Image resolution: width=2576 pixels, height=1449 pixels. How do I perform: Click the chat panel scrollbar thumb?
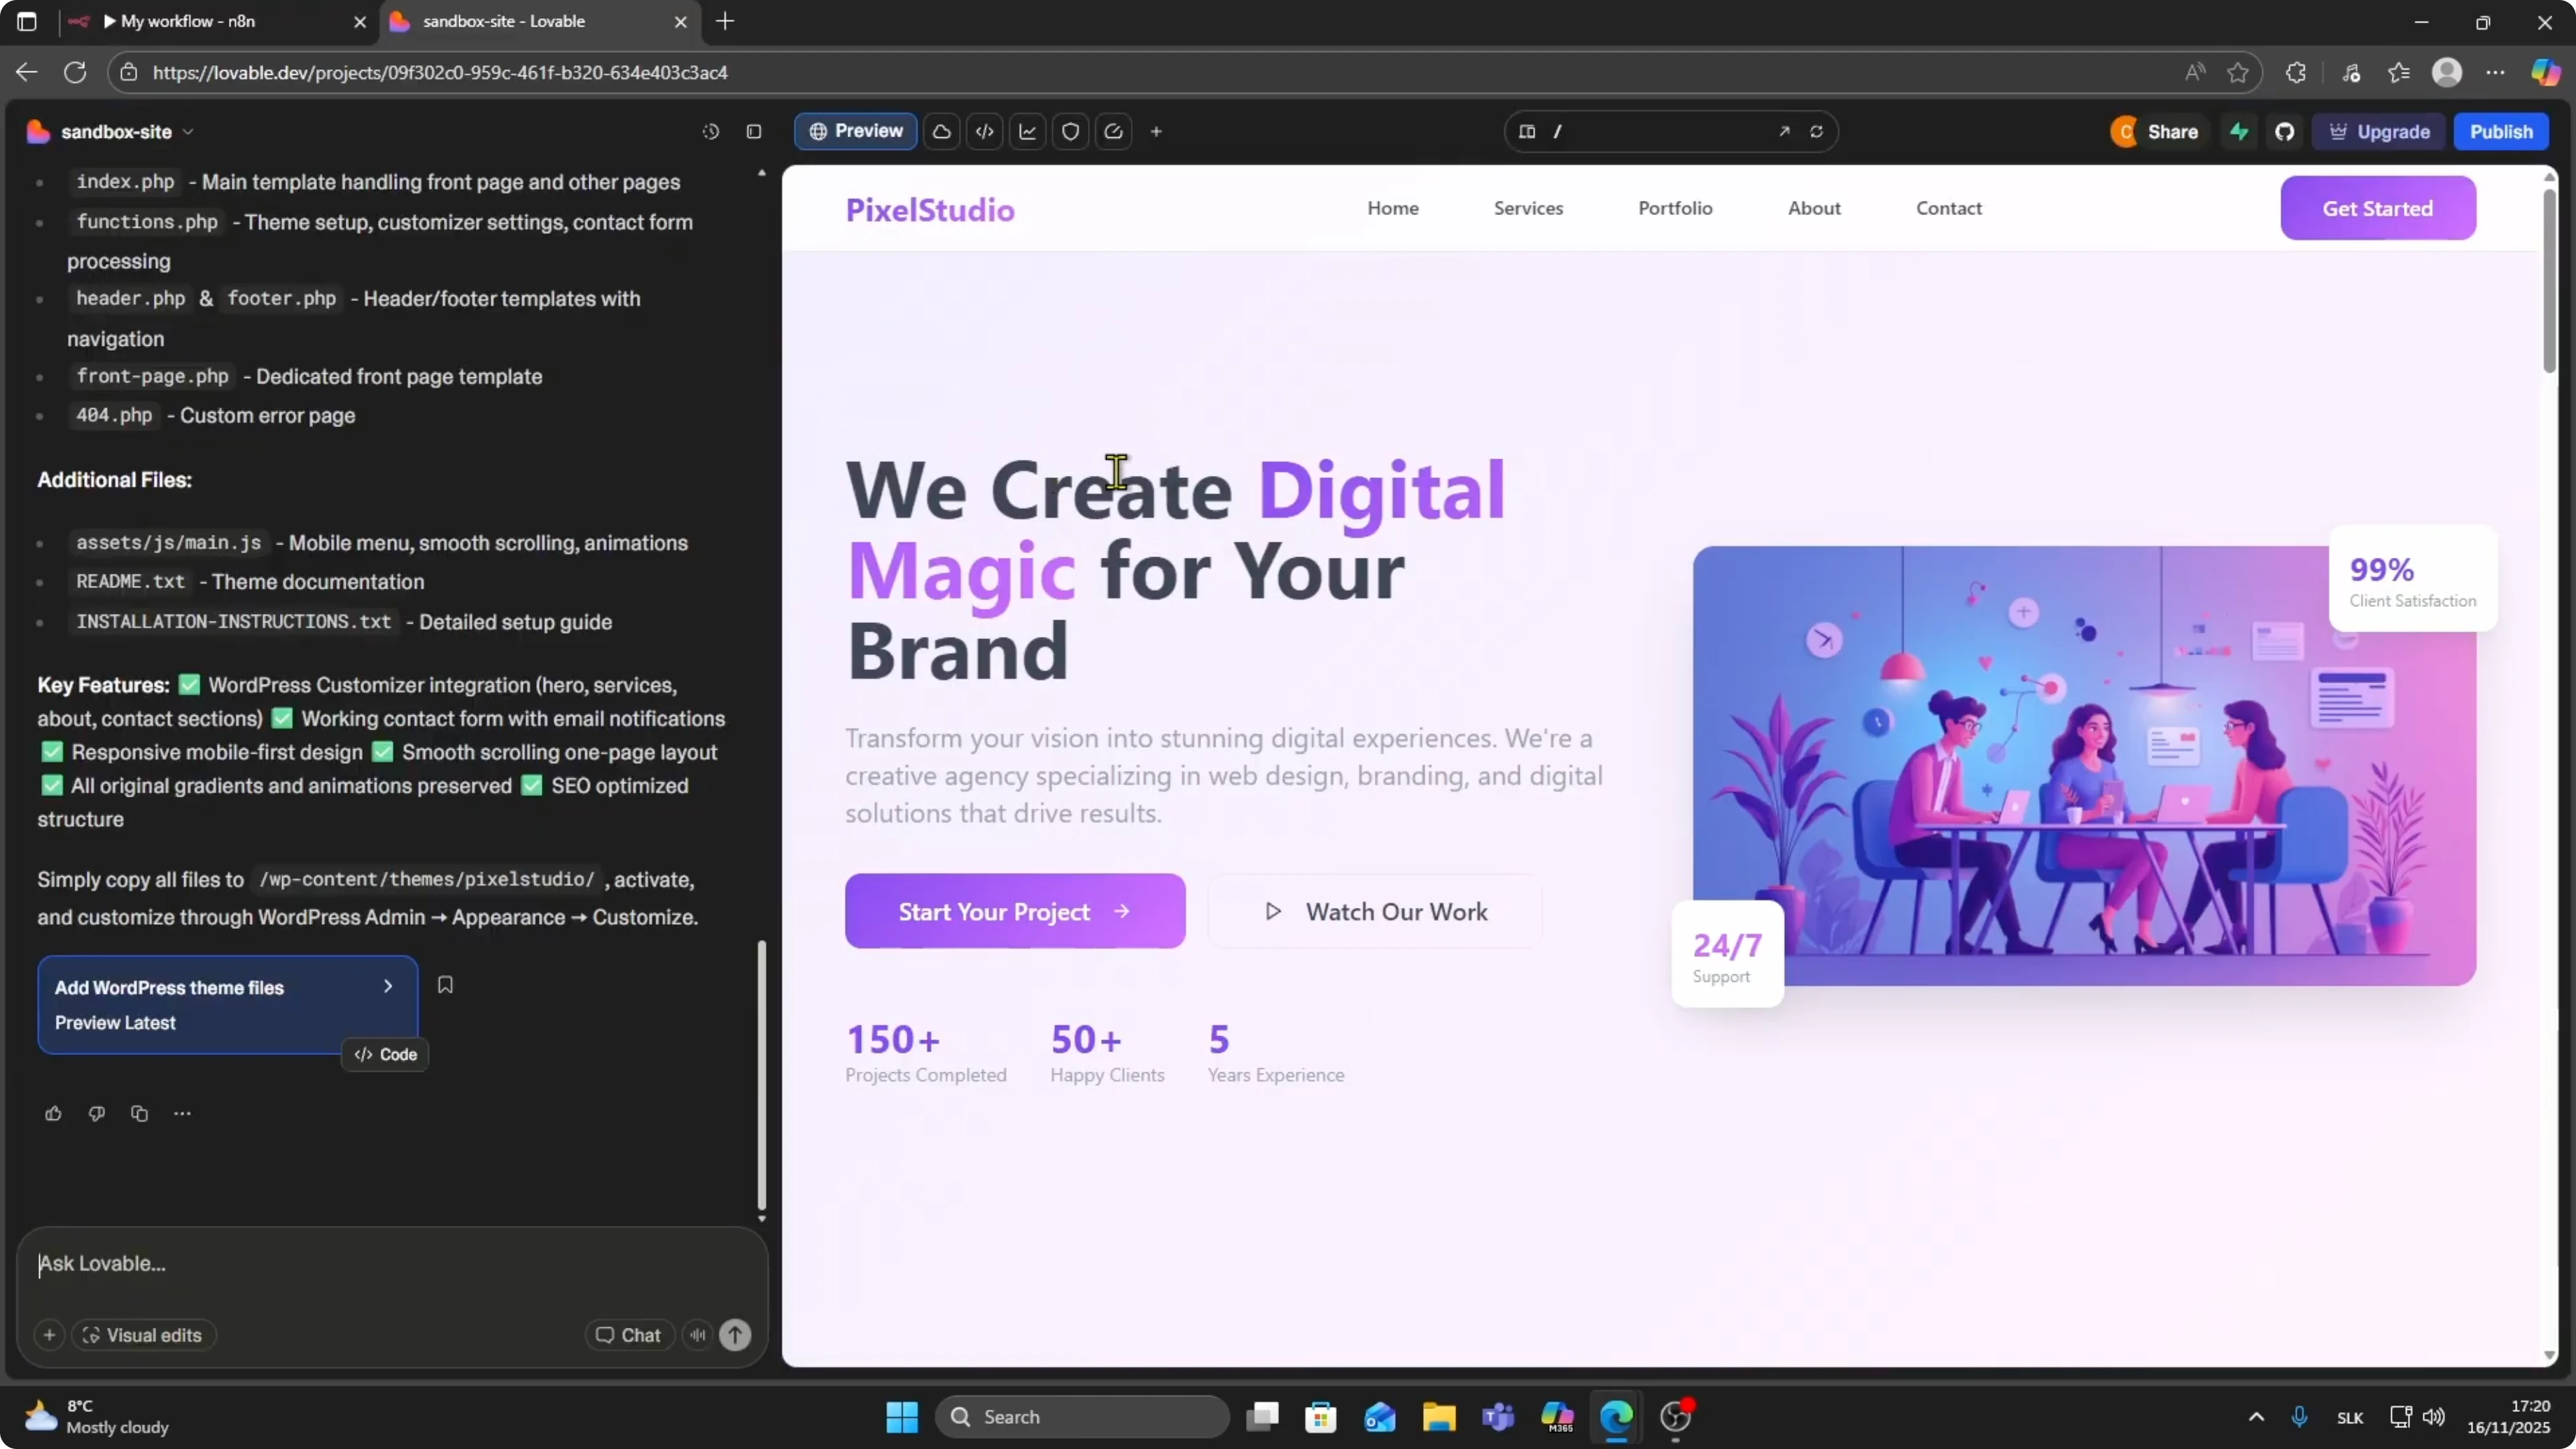[762, 1075]
